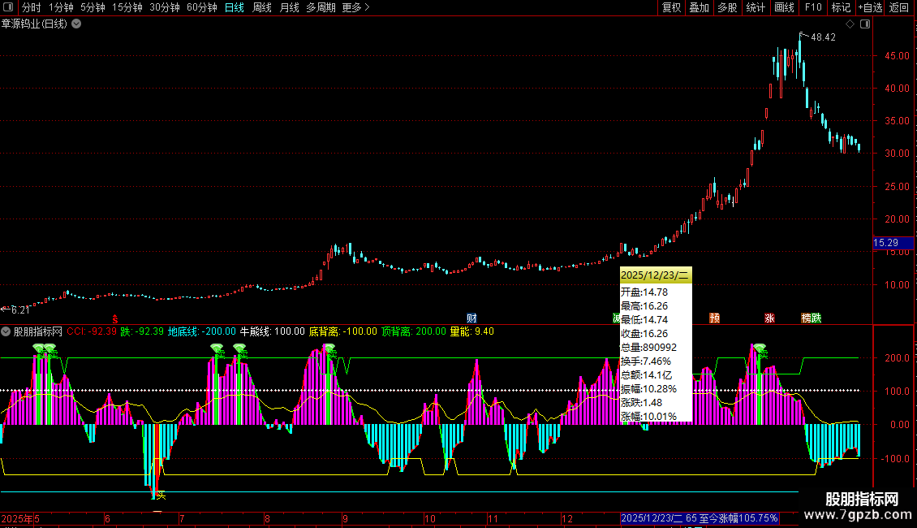This screenshot has width=917, height=528.
Task: Click the 至今涨幅105.75% date bar label
Action: [x=738, y=518]
